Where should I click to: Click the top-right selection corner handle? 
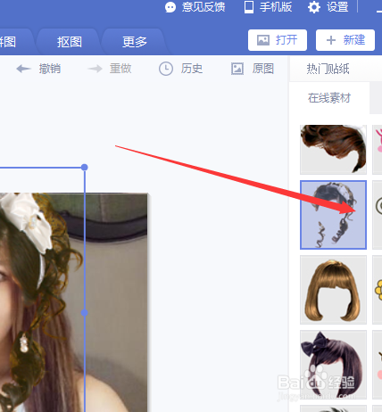point(85,168)
